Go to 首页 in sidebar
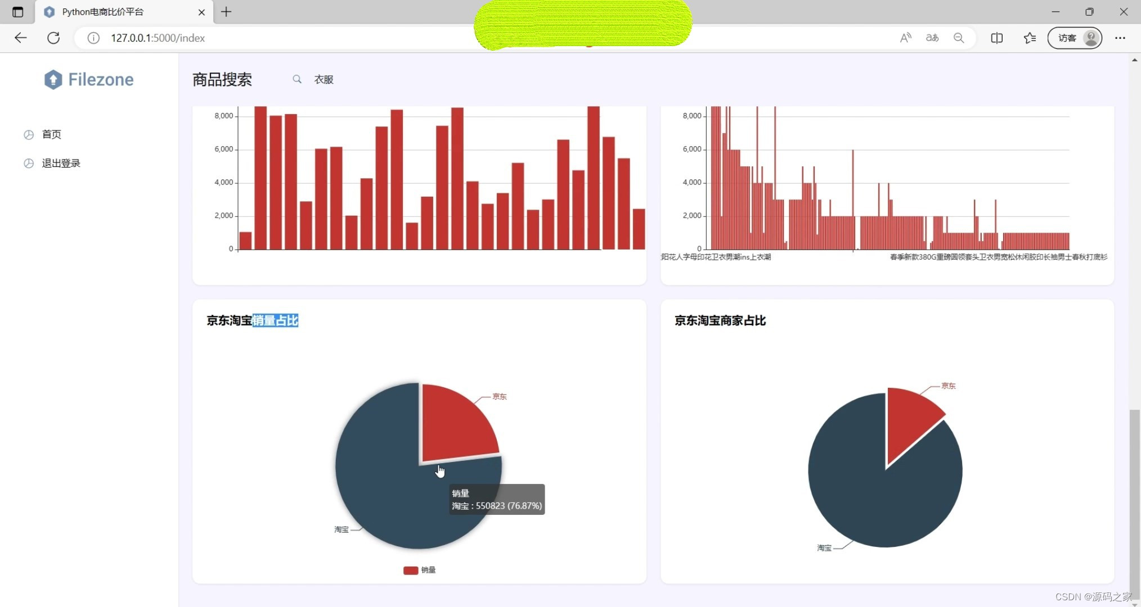This screenshot has width=1141, height=607. coord(51,134)
